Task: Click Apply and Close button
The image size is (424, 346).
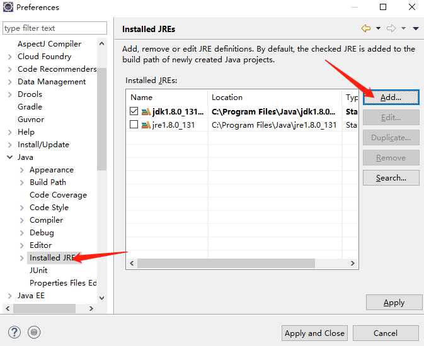Action: (314, 333)
